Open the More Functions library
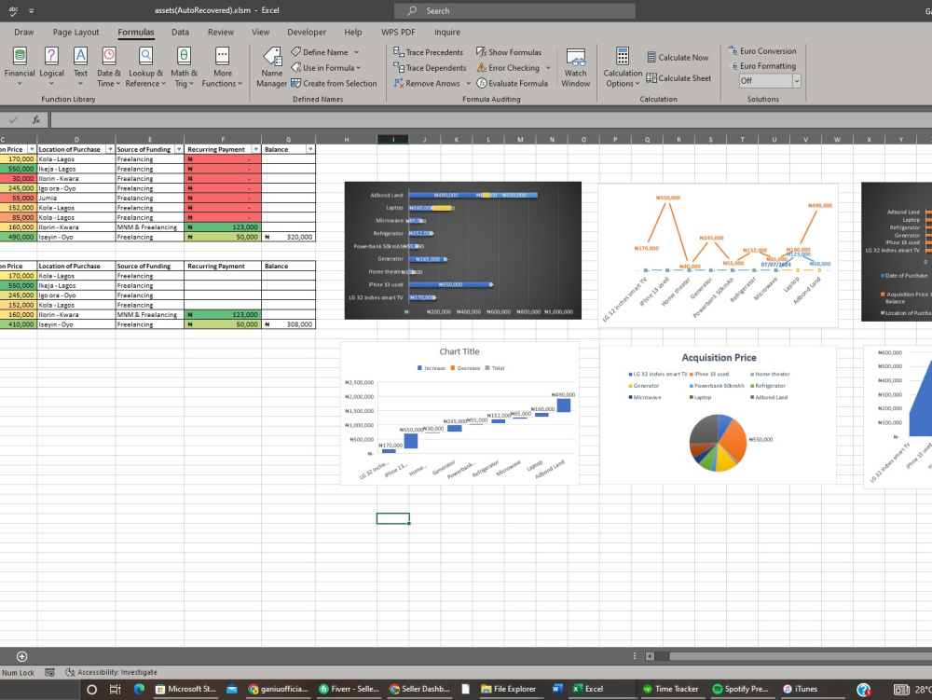Image resolution: width=932 pixels, height=700 pixels. pyautogui.click(x=223, y=66)
